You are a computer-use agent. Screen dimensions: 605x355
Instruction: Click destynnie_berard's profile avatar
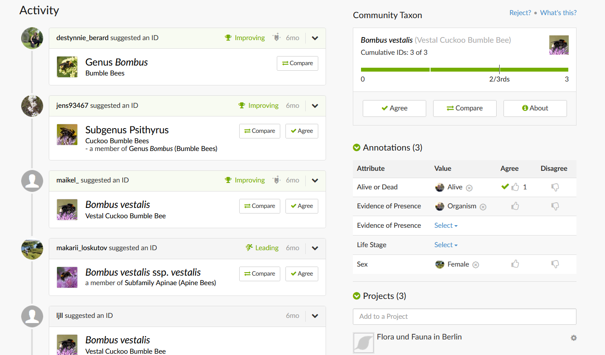coord(32,38)
